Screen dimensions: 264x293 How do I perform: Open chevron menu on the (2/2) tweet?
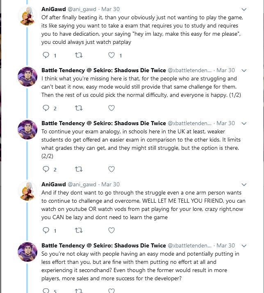tap(244, 124)
